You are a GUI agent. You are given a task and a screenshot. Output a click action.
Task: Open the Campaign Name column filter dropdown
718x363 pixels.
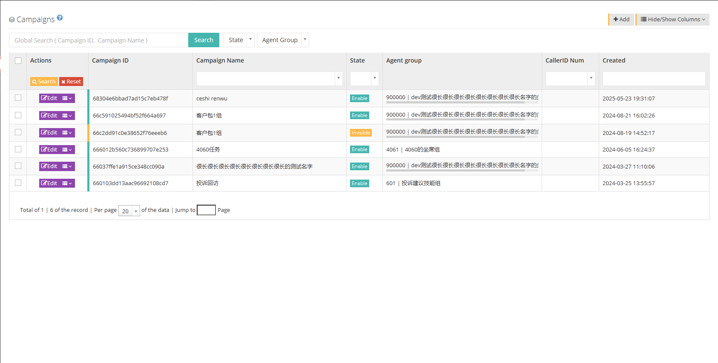270,78
